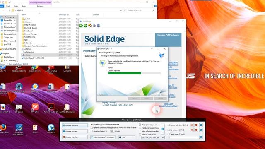Open the xD Viewer desktop icon

click(x=19, y=108)
